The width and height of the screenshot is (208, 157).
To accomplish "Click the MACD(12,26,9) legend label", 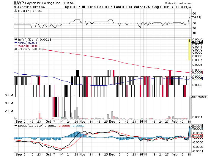I will pos(31,126).
